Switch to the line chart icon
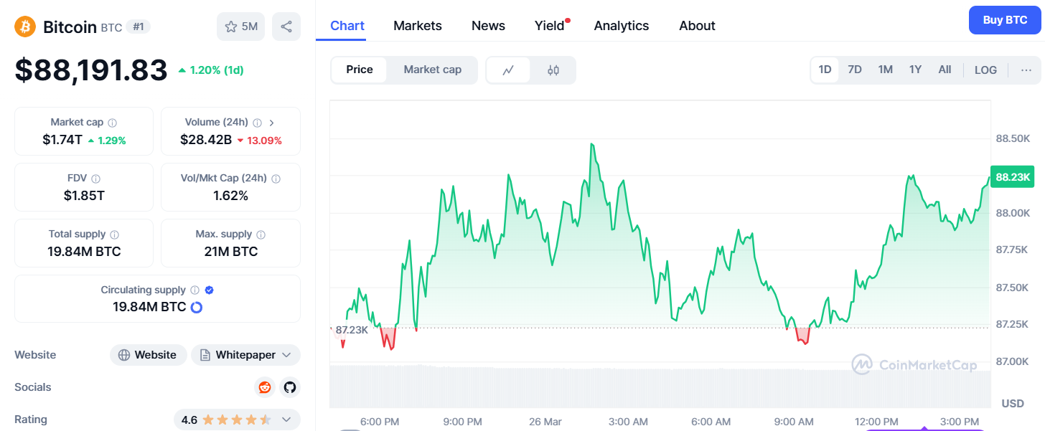 [x=508, y=70]
